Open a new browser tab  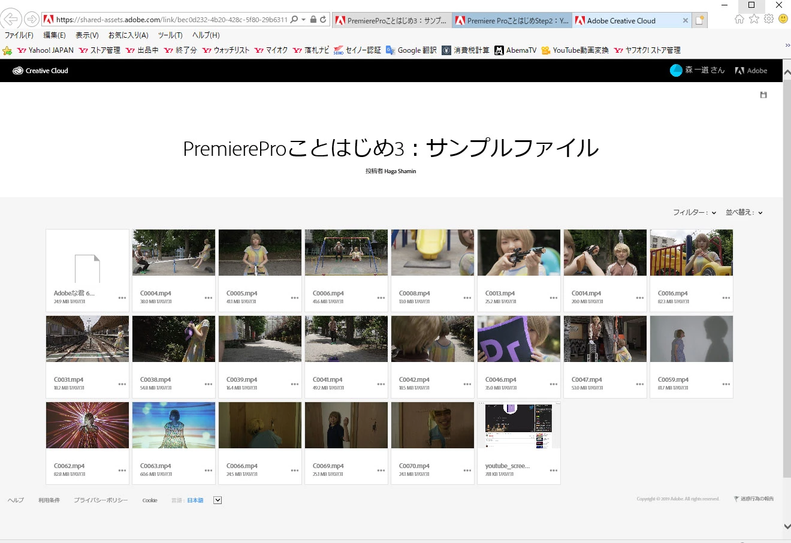pyautogui.click(x=700, y=20)
